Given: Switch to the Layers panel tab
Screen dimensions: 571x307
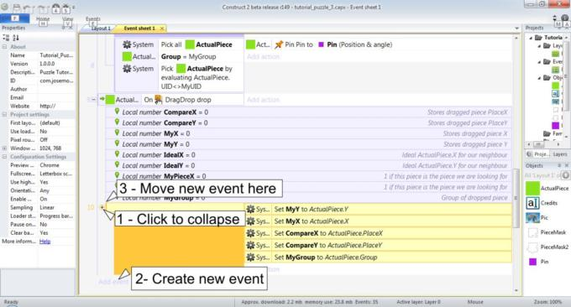Looking at the screenshot, I should pos(560,154).
